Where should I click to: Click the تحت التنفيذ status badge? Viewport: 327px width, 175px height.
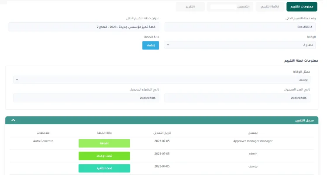tap(104, 168)
